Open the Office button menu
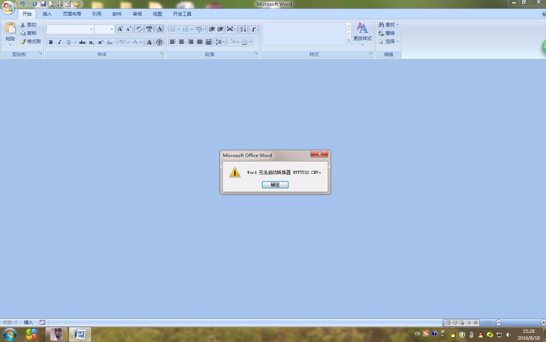546x342 pixels. [8, 6]
